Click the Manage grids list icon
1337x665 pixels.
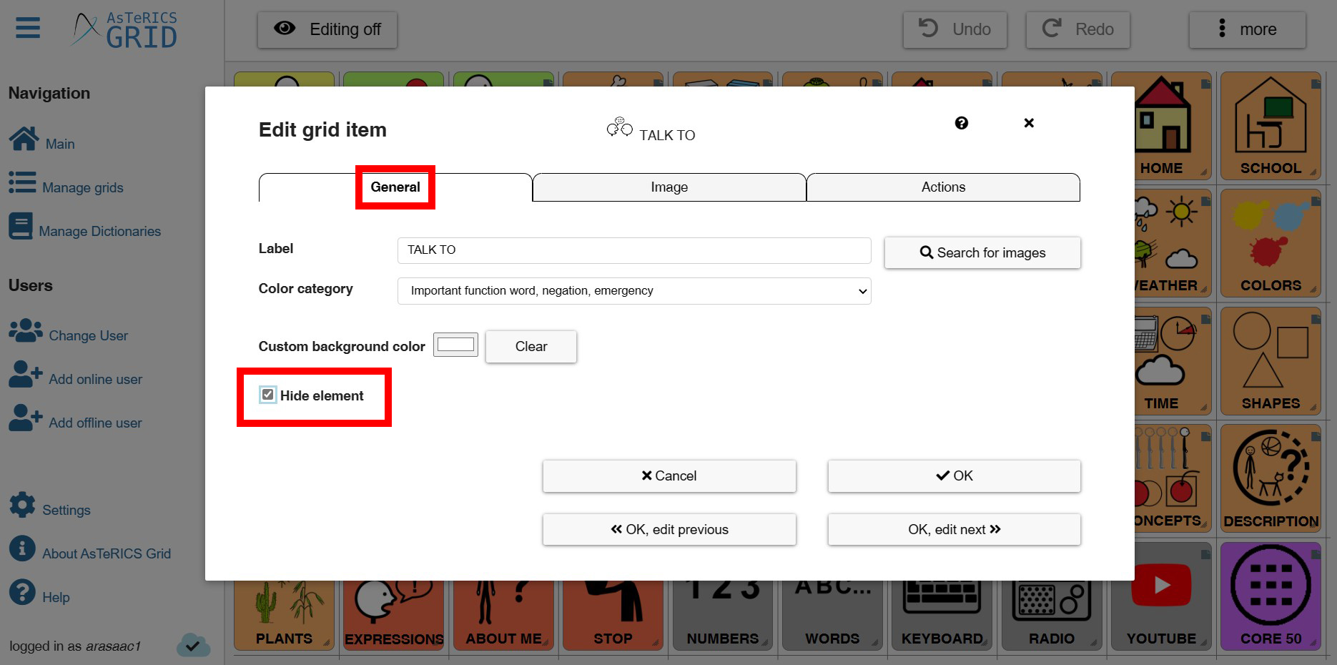tap(22, 182)
